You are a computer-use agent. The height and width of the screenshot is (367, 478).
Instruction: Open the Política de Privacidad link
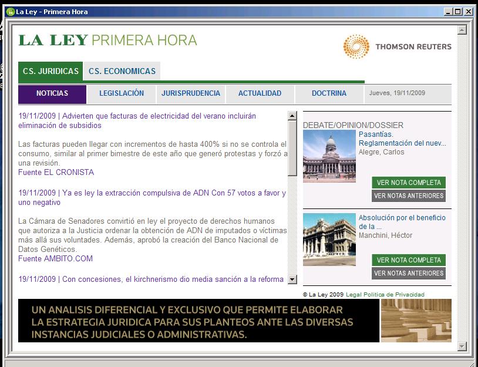point(394,294)
